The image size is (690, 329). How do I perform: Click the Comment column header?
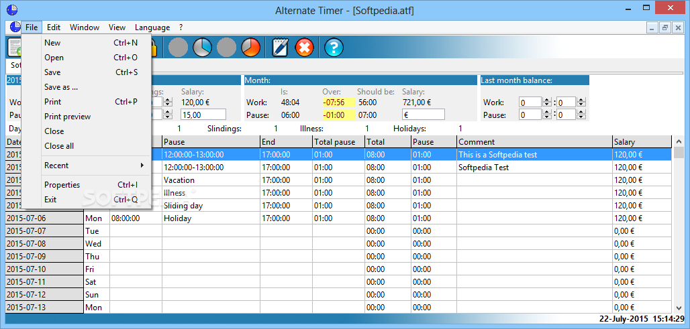tap(534, 142)
